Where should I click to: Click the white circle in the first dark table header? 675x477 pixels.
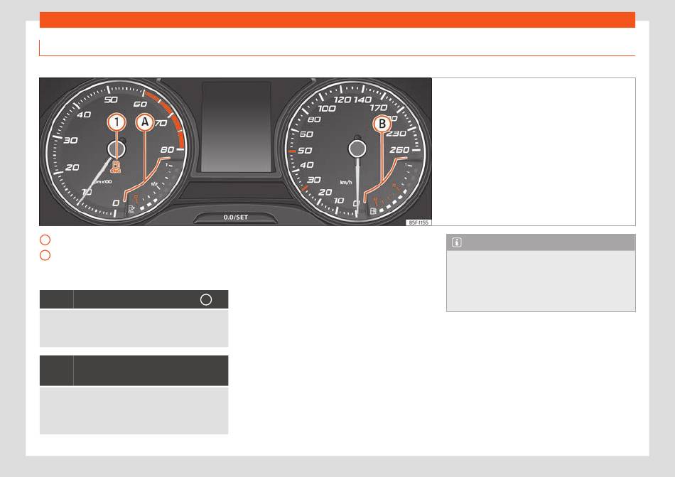pos(206,299)
